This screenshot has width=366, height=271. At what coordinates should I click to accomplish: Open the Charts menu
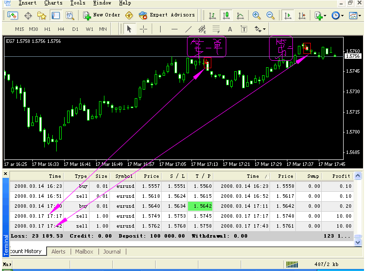(x=53, y=3)
